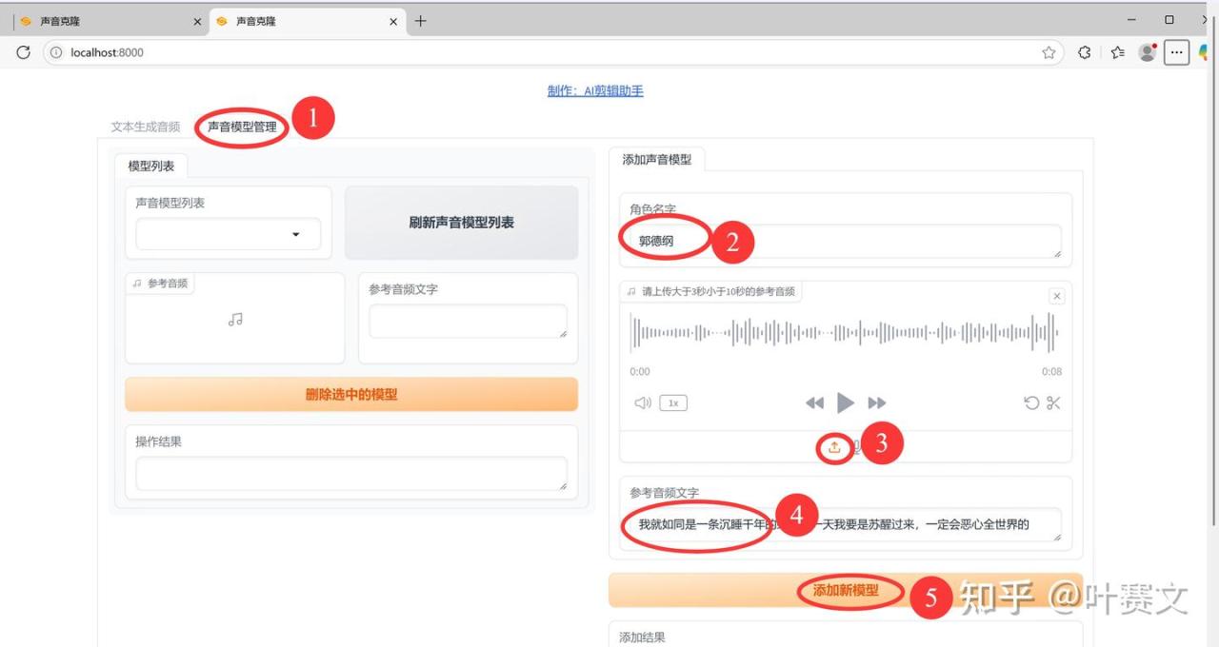Toggle the 1x playback speed button
Viewport: 1219px width, 647px height.
(673, 402)
